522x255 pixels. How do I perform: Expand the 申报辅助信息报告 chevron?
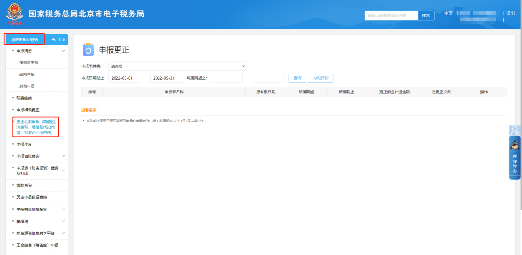point(63,210)
